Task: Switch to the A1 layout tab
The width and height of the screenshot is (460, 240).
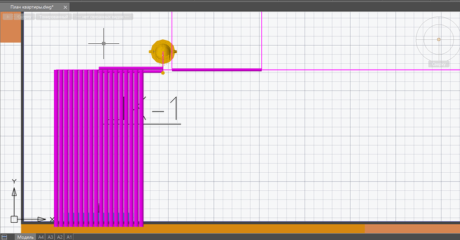Action: (x=69, y=237)
